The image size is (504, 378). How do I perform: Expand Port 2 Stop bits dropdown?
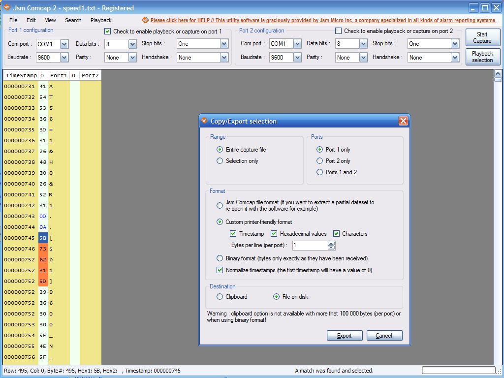[x=454, y=44]
